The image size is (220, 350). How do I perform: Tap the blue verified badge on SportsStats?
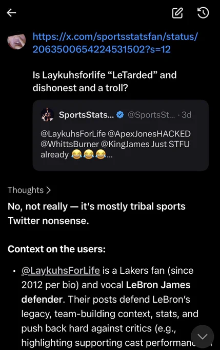(120, 115)
